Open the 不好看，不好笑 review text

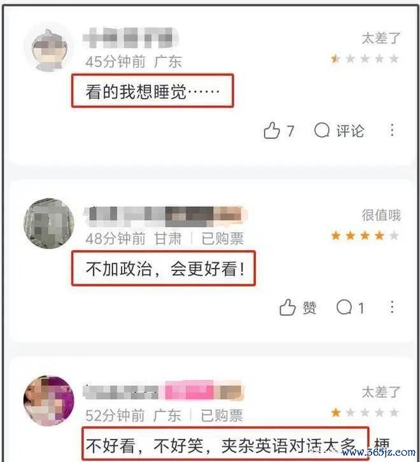[225, 445]
